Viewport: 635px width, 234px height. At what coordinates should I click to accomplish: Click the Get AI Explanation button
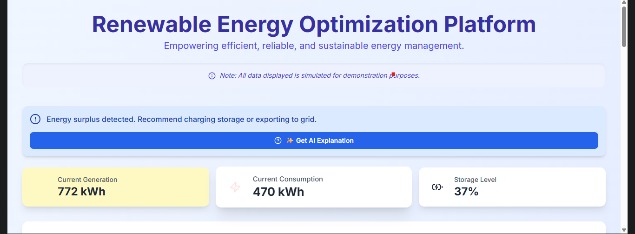pos(314,140)
